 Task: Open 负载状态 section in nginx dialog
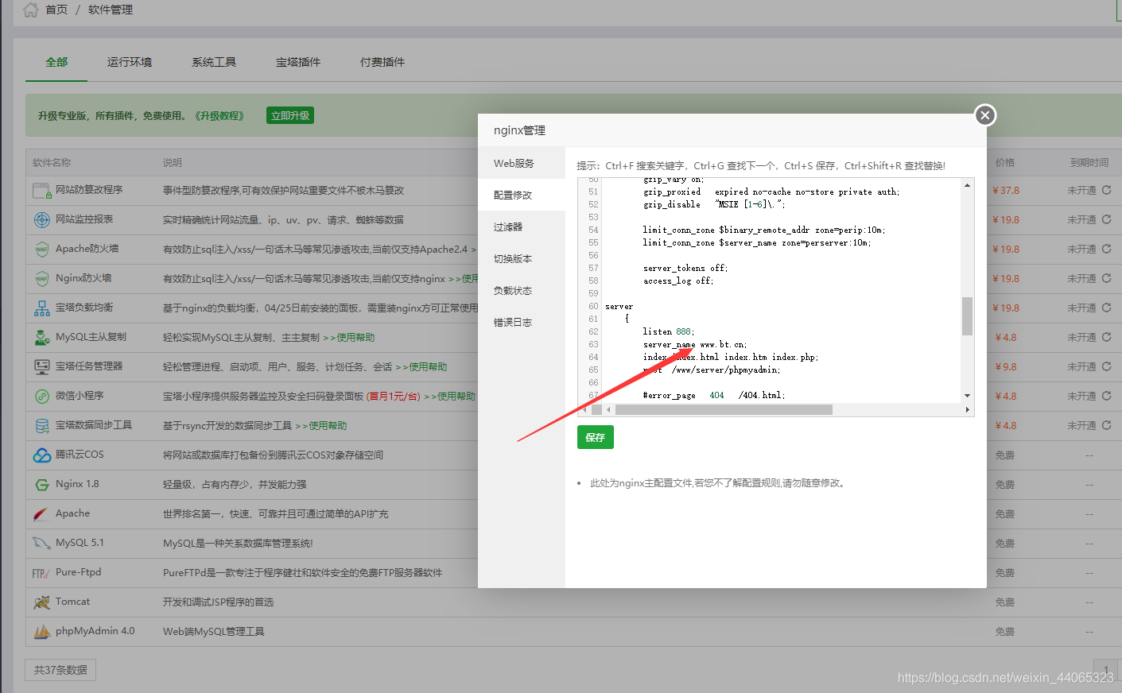point(522,290)
